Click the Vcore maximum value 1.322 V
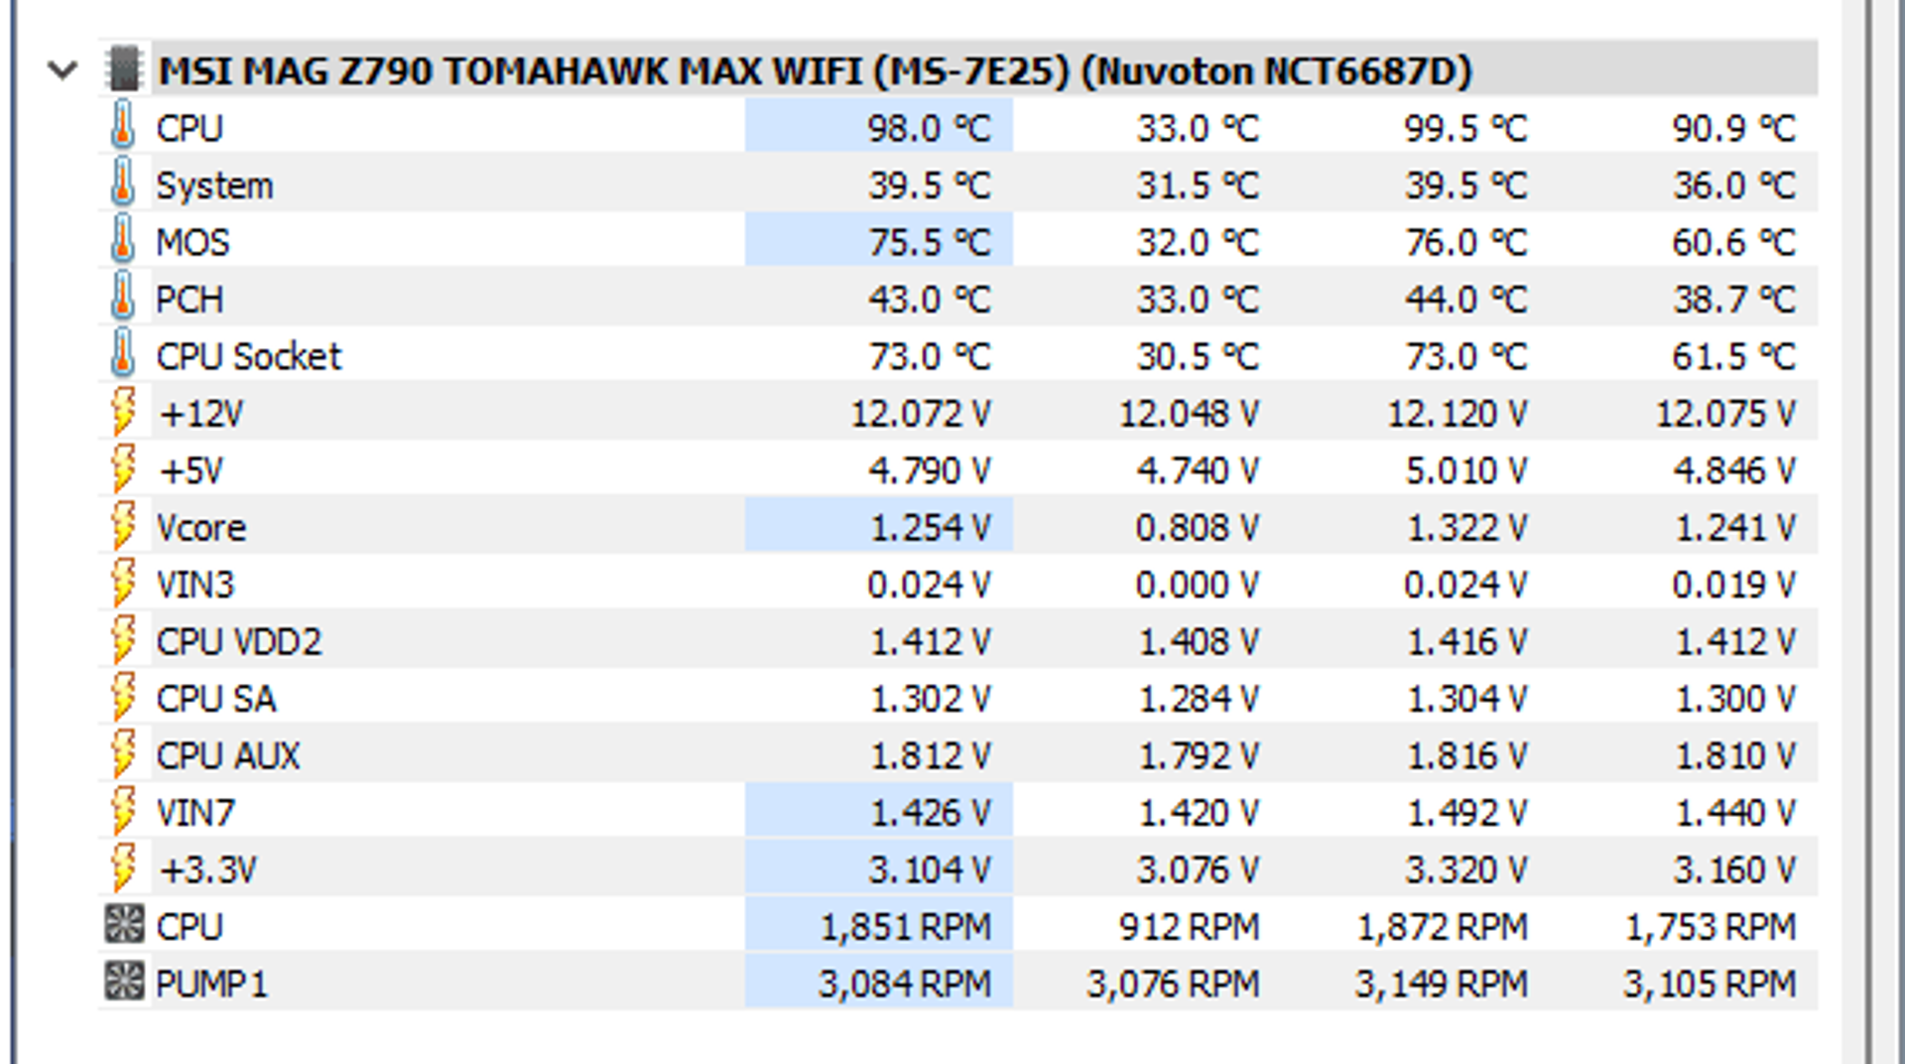The height and width of the screenshot is (1064, 1905). coord(1466,528)
